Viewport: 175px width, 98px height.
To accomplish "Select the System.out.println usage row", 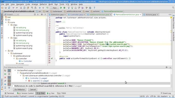I will point(91,83).
